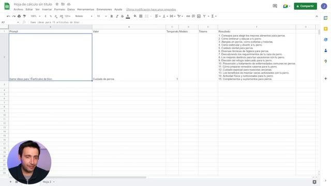Screen dimensions: 331x186
Task: Toggle italic formatting
Action: coord(117,16)
